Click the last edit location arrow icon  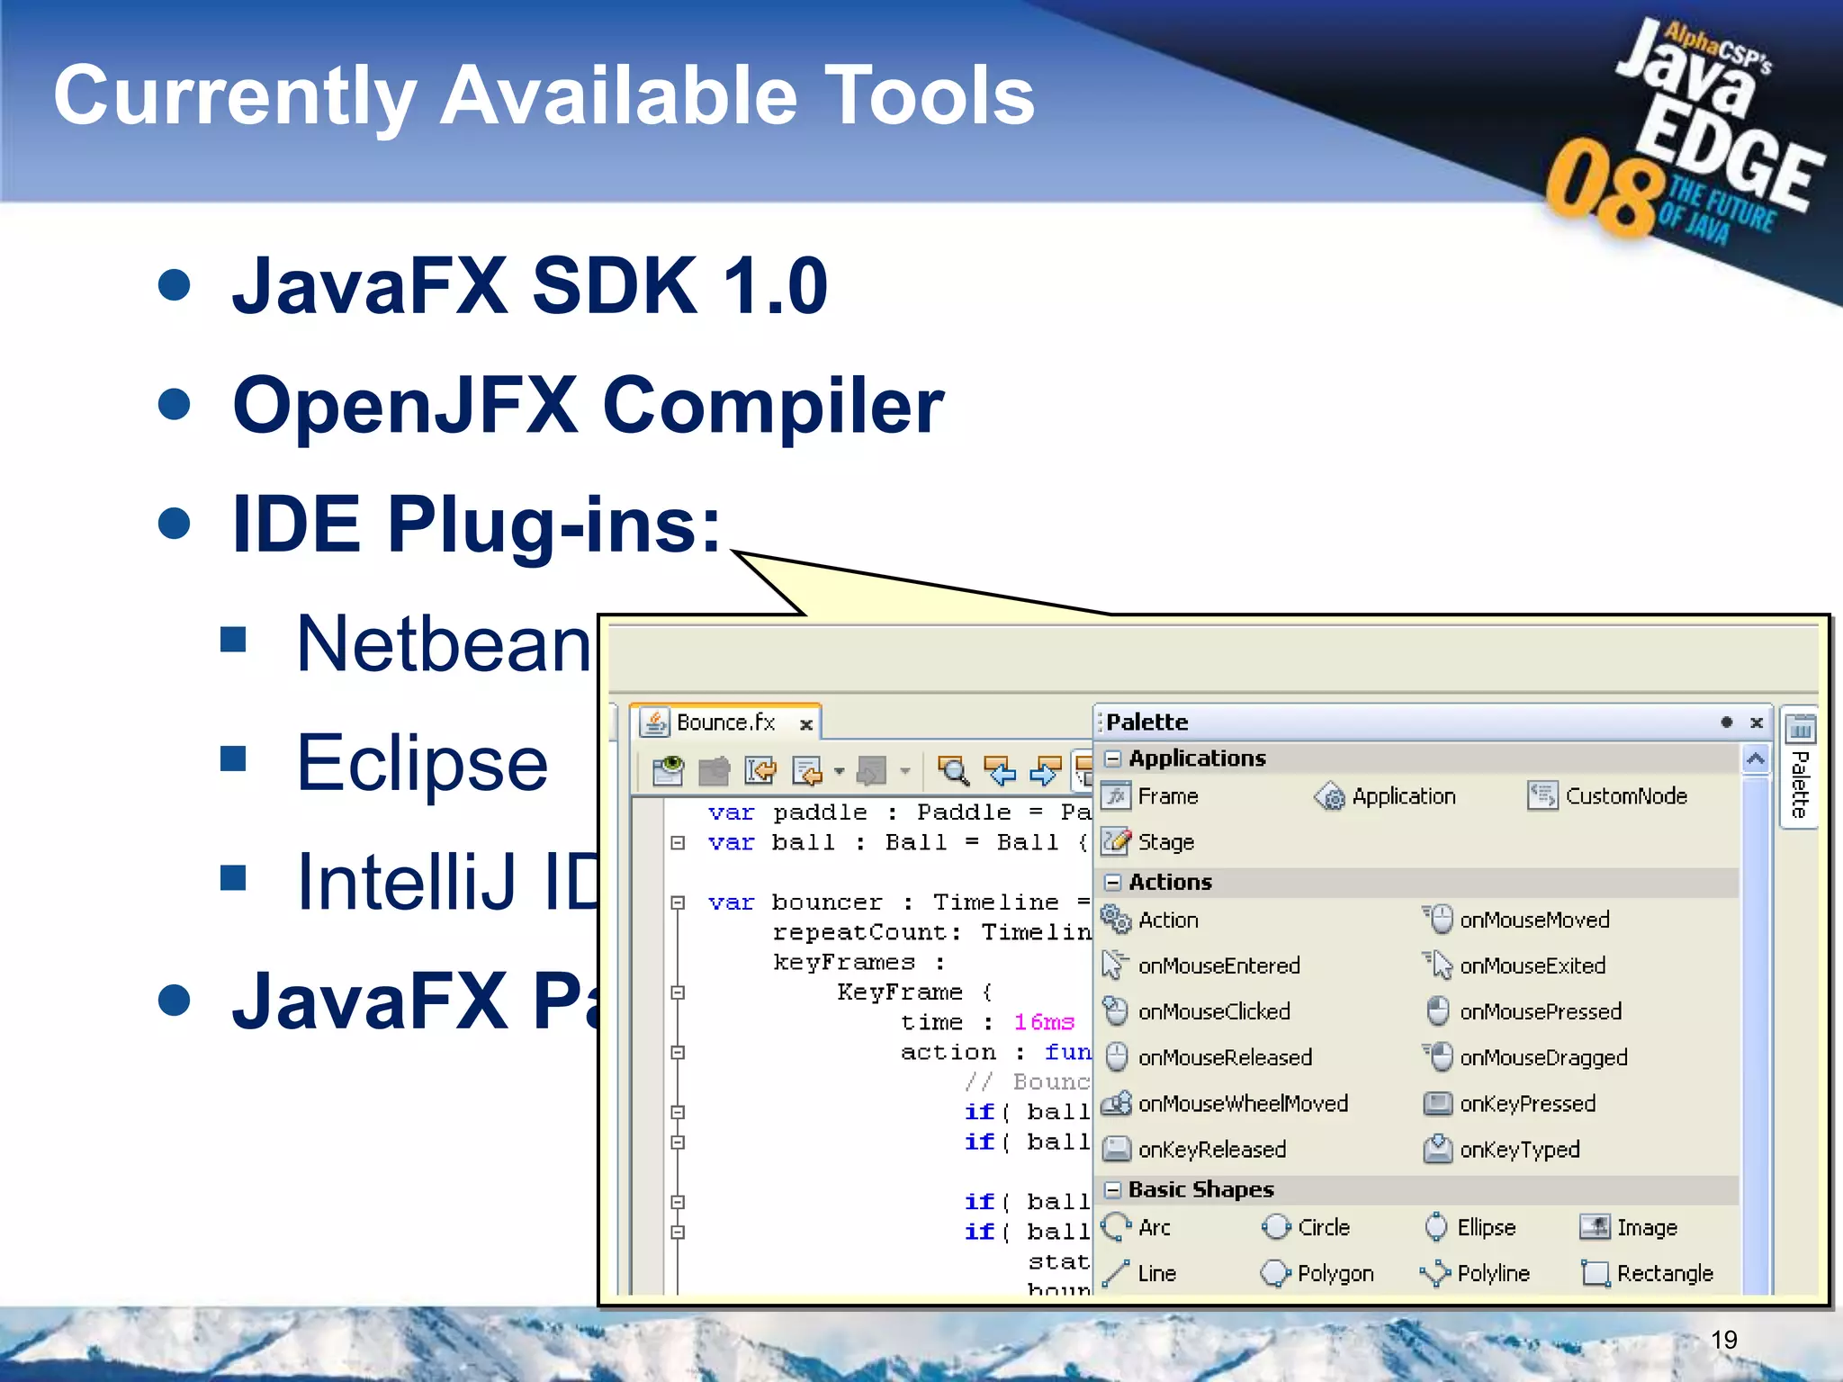click(760, 770)
